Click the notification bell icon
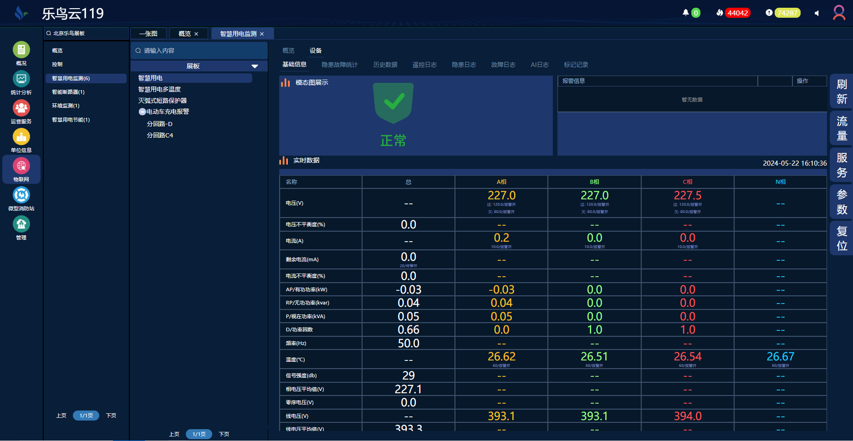The image size is (853, 441). click(x=685, y=13)
